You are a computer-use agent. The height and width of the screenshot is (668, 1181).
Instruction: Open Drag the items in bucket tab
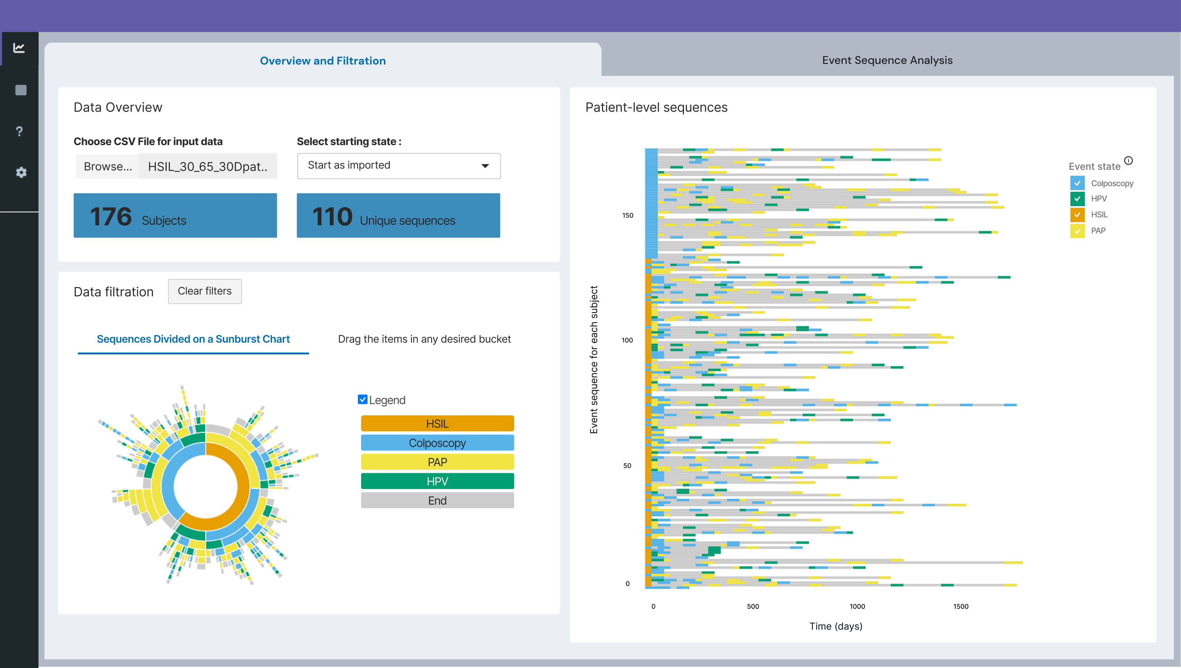(x=424, y=339)
